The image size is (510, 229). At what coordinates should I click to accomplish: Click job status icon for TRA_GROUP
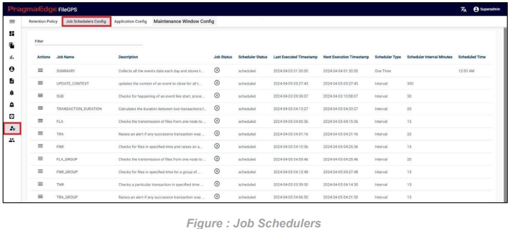coord(217,196)
